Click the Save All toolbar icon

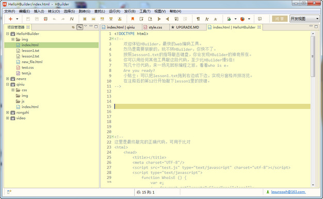click(37, 19)
